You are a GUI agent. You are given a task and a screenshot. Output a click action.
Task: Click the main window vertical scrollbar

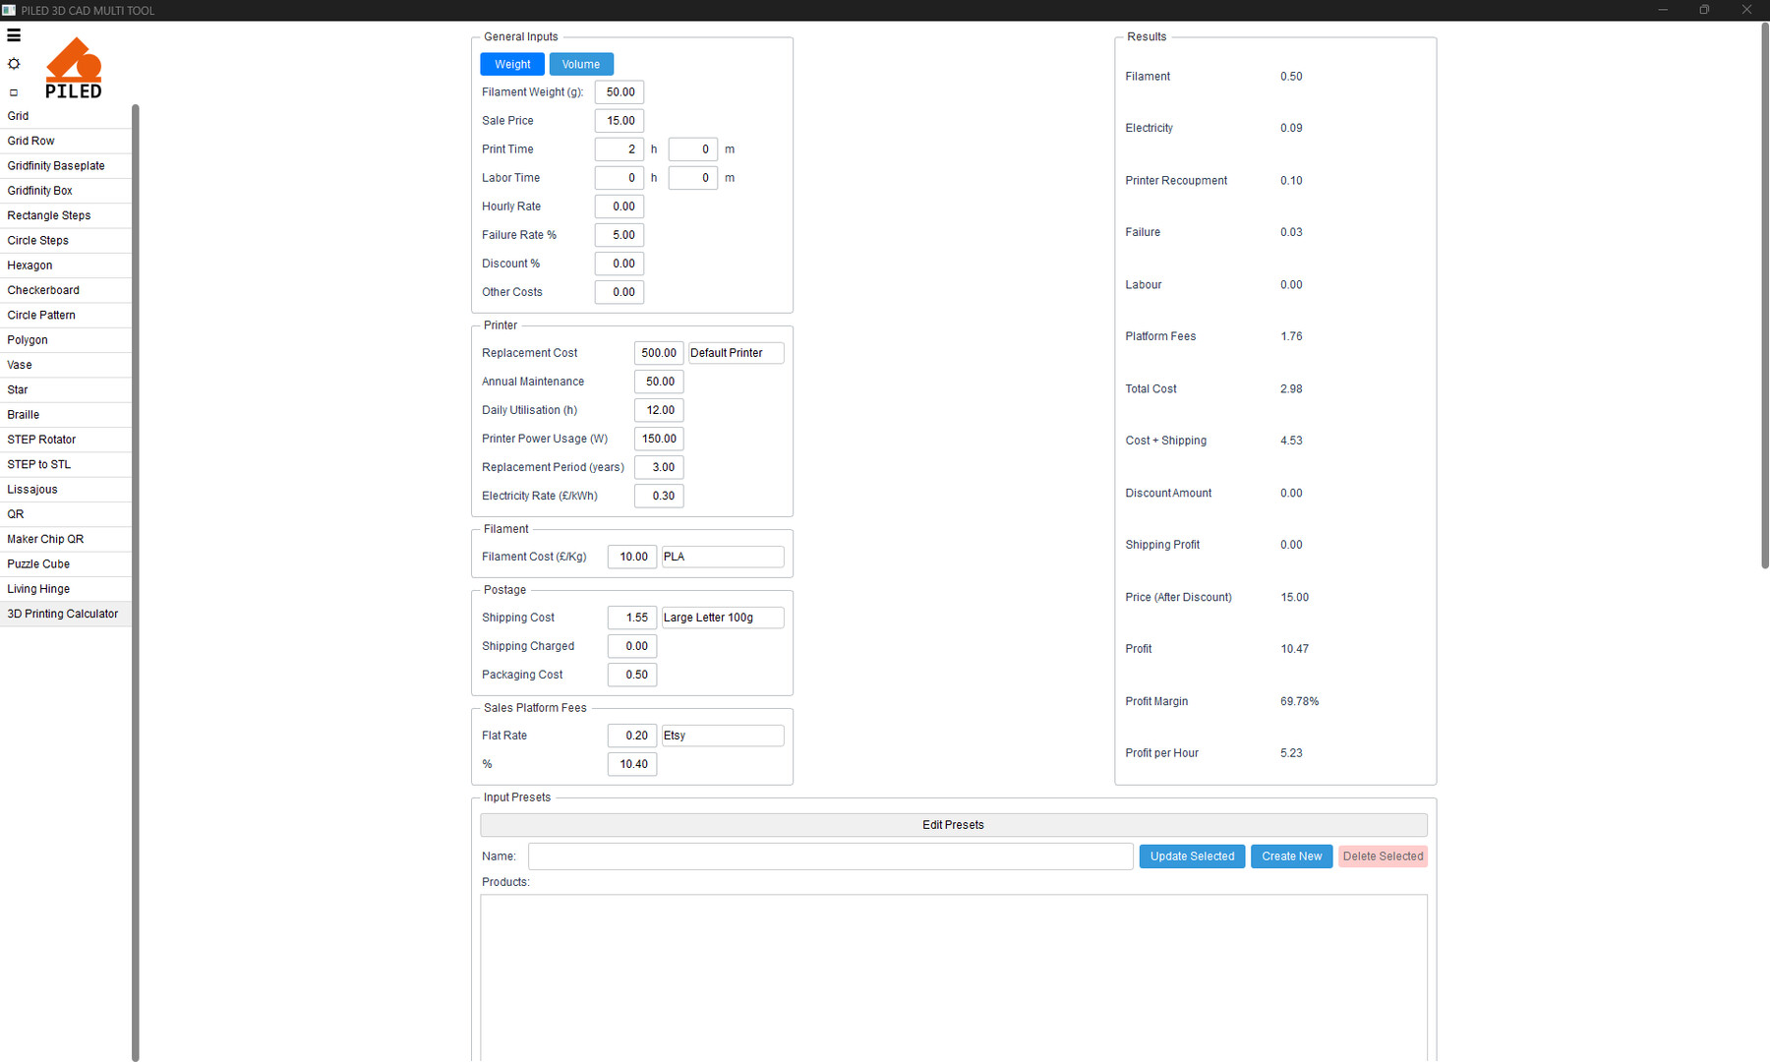tap(1764, 295)
